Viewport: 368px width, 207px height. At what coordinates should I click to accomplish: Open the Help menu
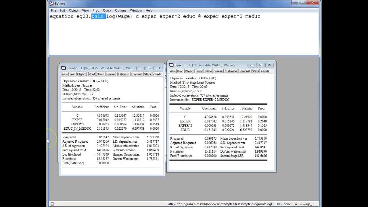pos(149,10)
